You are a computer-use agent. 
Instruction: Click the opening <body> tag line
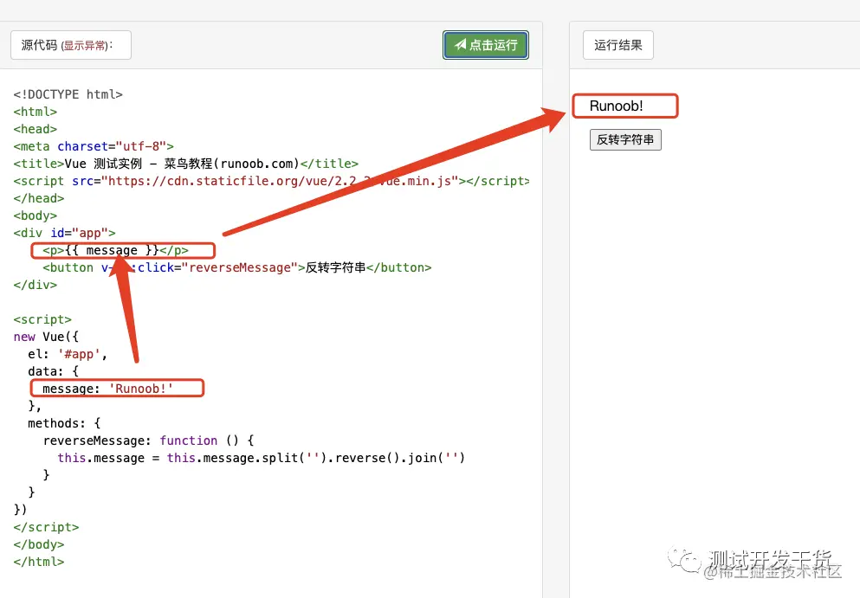coord(36,215)
